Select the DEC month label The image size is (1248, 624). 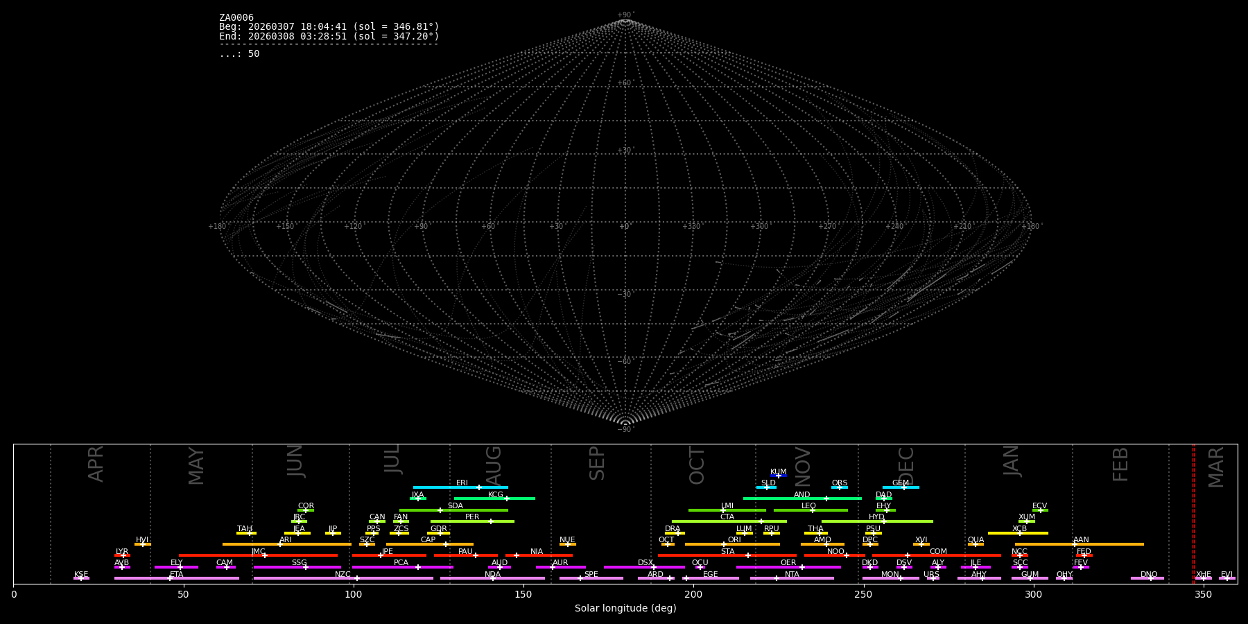pos(907,465)
